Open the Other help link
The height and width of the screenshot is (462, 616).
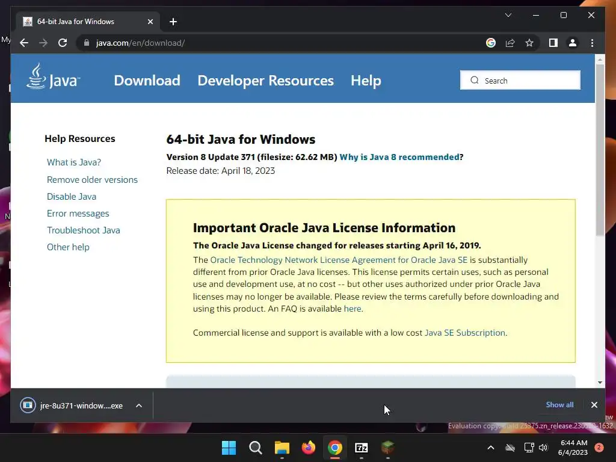click(x=68, y=247)
